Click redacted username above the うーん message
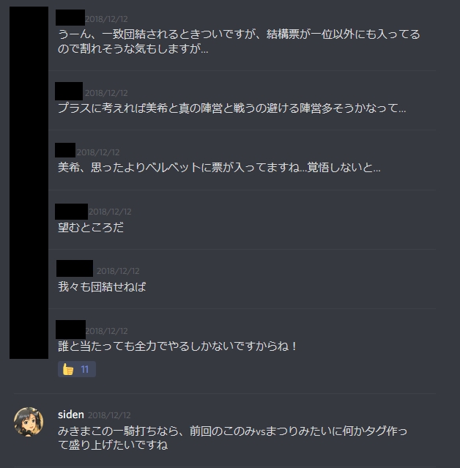 [x=70, y=18]
